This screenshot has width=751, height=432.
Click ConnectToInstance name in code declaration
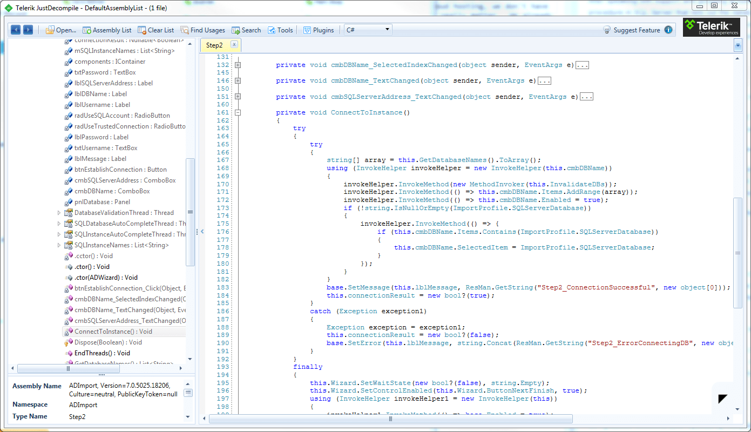[367, 112]
